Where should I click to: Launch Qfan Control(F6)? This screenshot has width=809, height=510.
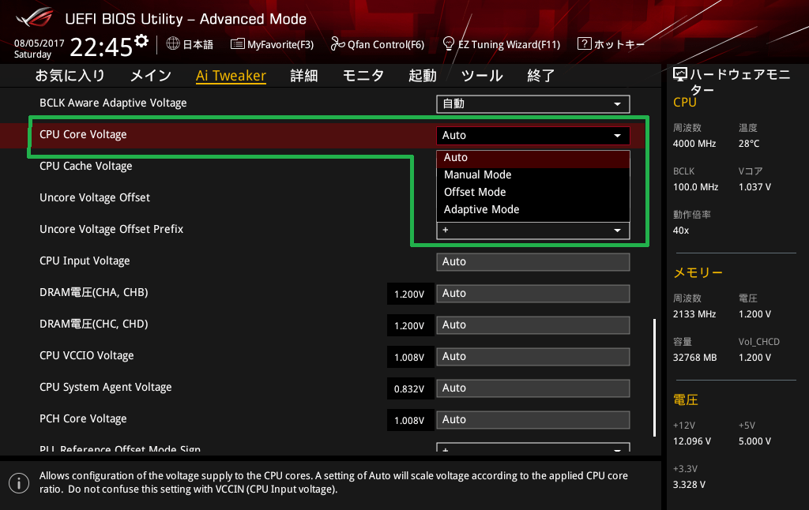378,44
